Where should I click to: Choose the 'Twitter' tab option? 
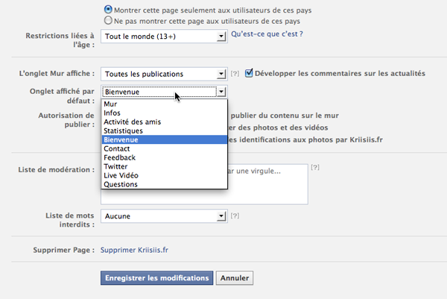click(116, 166)
